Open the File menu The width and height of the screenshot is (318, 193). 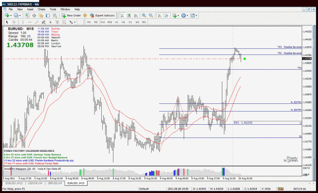point(11,9)
